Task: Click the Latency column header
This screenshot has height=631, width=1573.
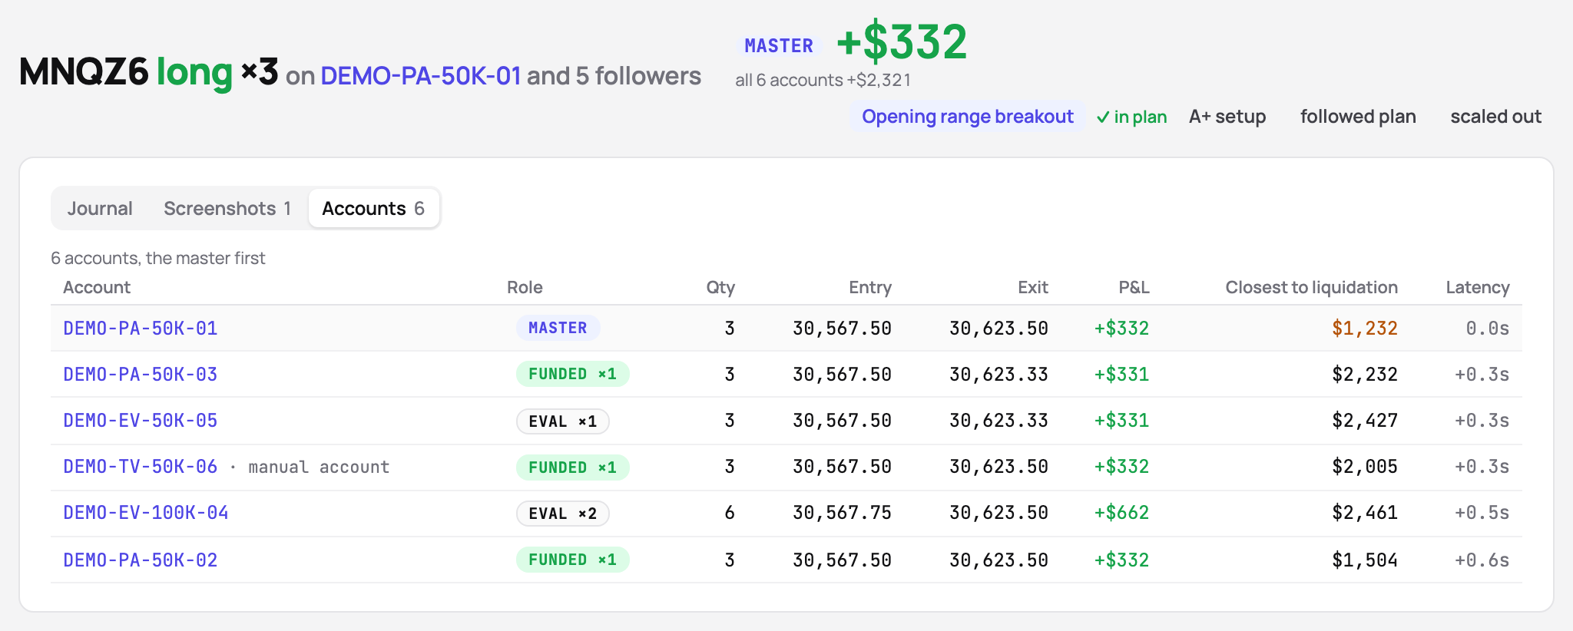Action: coord(1478,287)
